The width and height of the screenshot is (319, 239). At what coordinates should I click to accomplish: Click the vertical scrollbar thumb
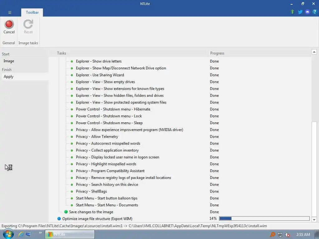[x=314, y=169]
